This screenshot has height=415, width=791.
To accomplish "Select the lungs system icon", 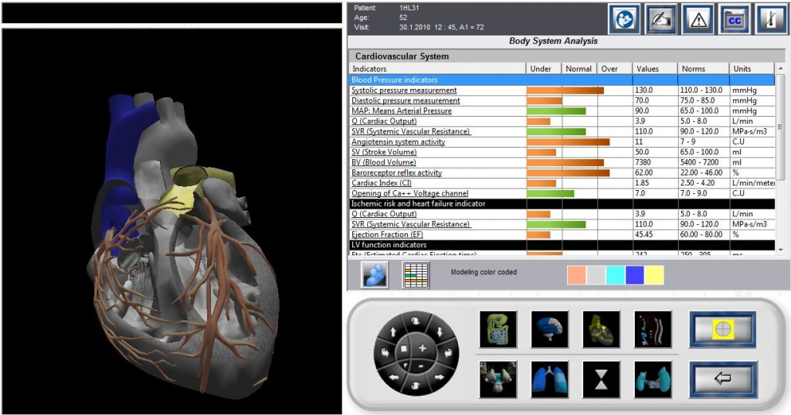I will (549, 379).
